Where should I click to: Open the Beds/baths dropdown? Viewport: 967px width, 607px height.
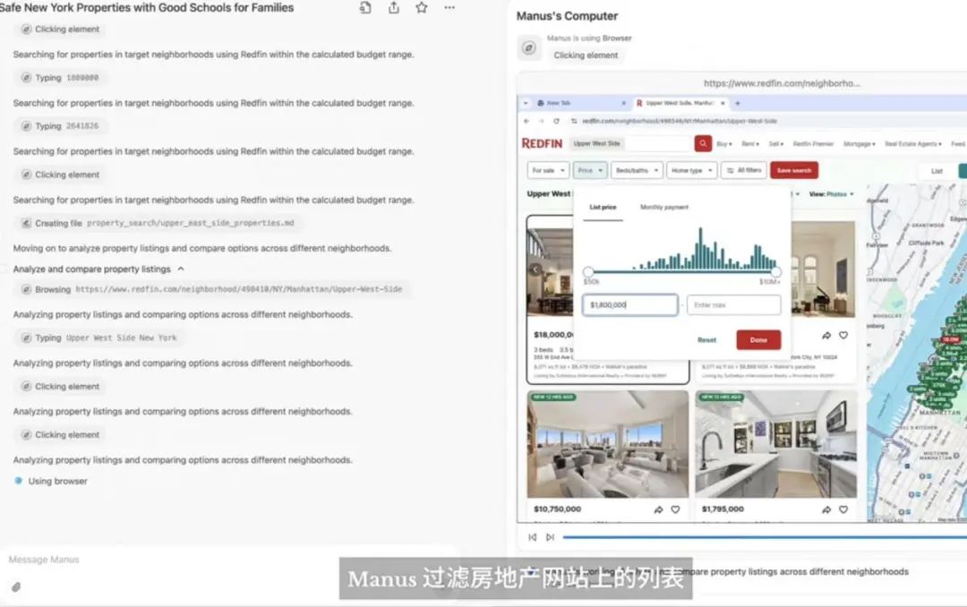[638, 170]
